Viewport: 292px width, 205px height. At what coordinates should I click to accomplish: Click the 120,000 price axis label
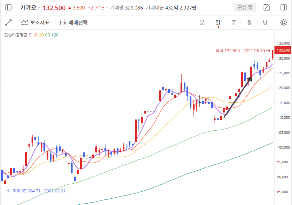click(x=283, y=88)
